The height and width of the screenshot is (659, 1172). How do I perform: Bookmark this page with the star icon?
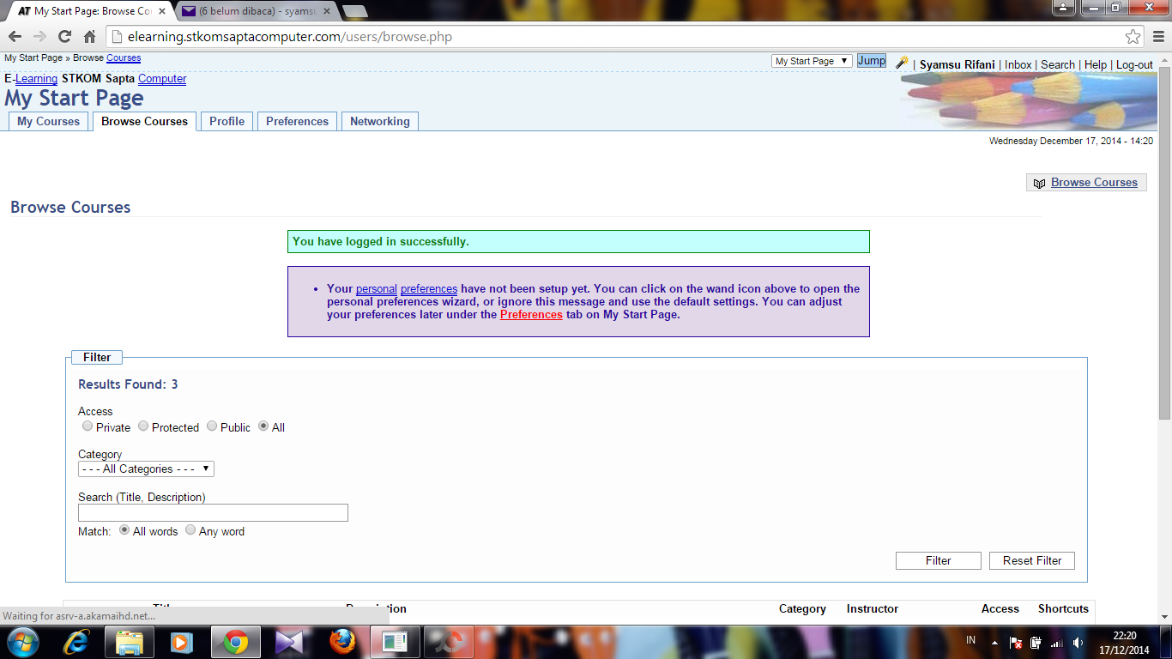click(x=1133, y=37)
